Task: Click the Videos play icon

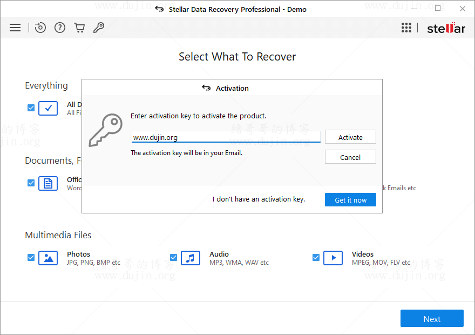Action: pos(333,258)
